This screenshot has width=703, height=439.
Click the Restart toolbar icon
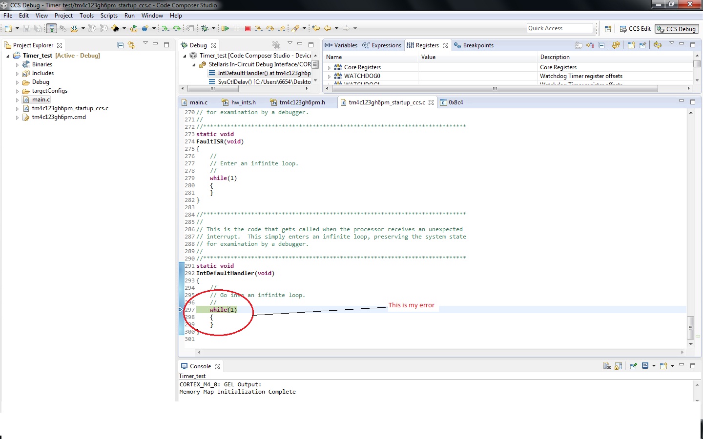(133, 29)
